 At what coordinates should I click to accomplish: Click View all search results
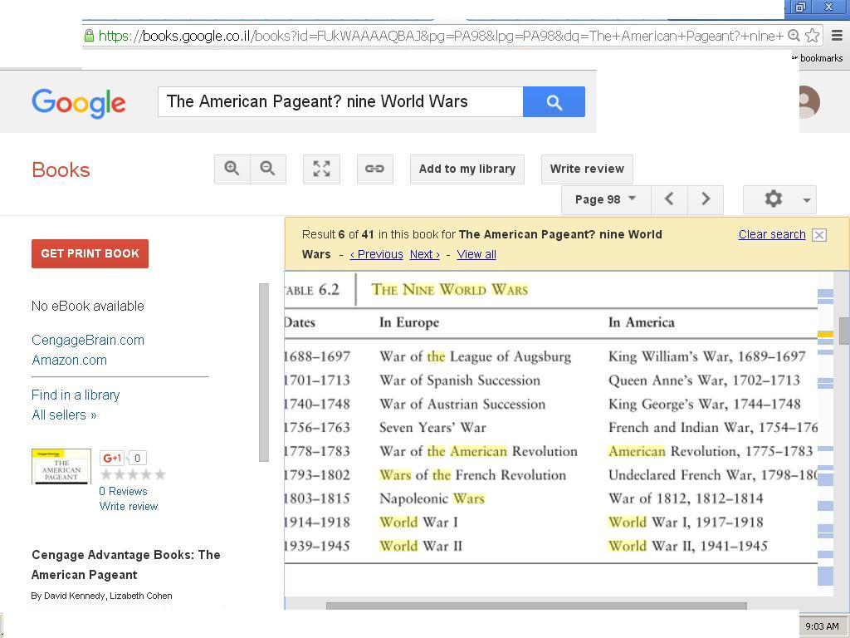click(476, 254)
